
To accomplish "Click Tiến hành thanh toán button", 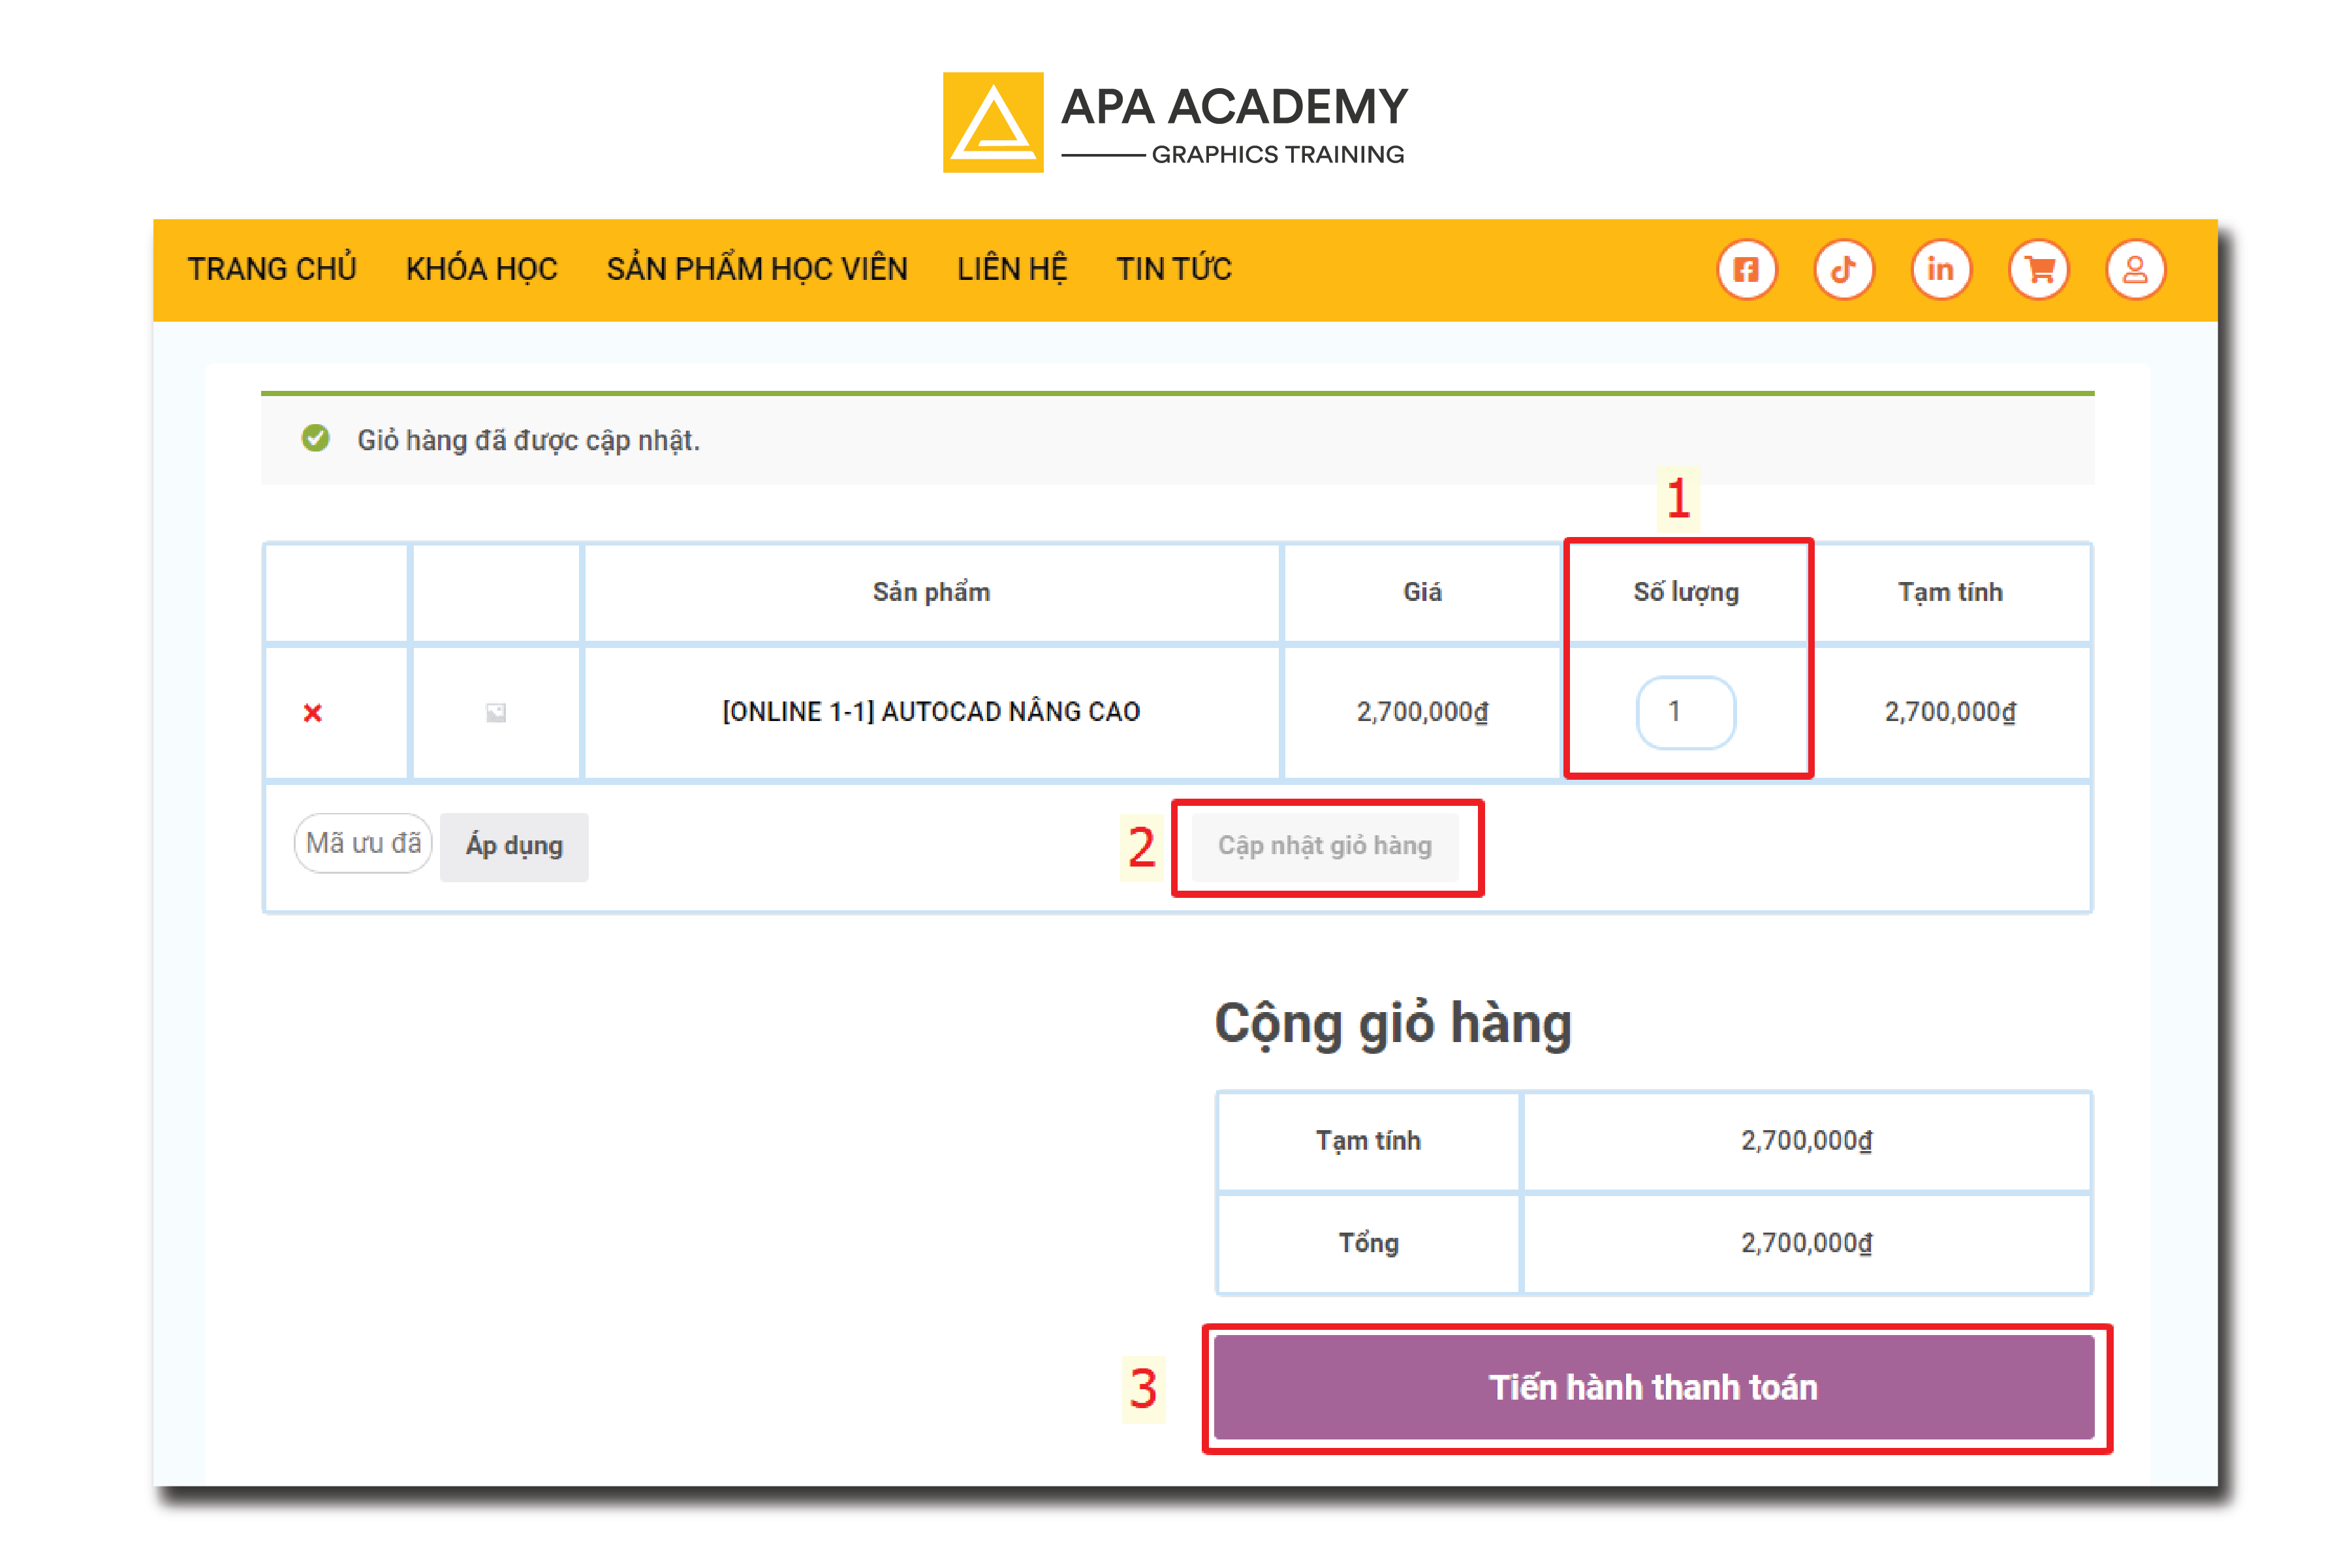I will tap(1653, 1387).
